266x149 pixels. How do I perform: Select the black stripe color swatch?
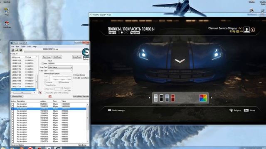[161, 98]
